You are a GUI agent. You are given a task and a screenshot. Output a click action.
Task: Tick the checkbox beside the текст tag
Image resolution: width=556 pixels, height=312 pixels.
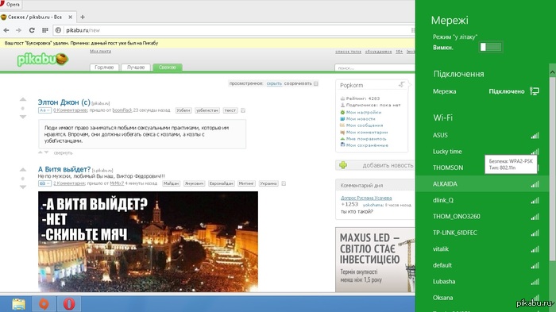(243, 110)
